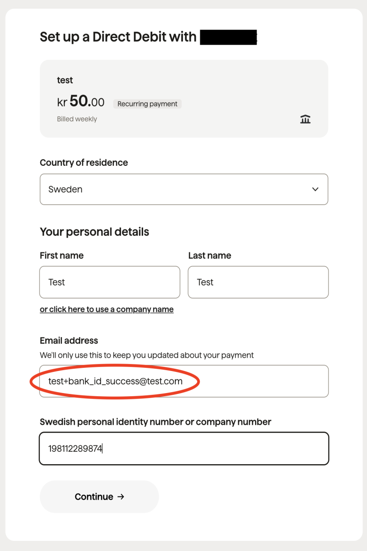This screenshot has width=367, height=551.
Task: Expand the country dropdown chevron
Action: [x=315, y=189]
